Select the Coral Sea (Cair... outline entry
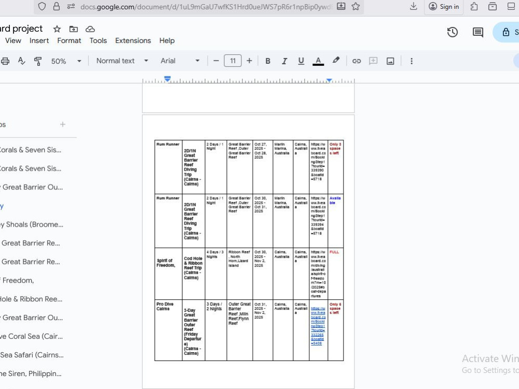 [x=32, y=336]
